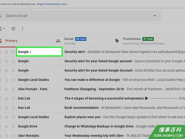The height and width of the screenshot is (139, 185).
Task: Tick checkbox for Google Drive email
Action: coord(1,127)
